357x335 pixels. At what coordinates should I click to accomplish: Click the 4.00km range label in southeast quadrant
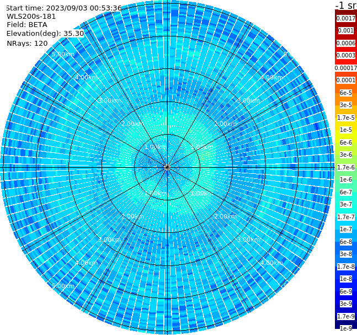tap(271, 263)
